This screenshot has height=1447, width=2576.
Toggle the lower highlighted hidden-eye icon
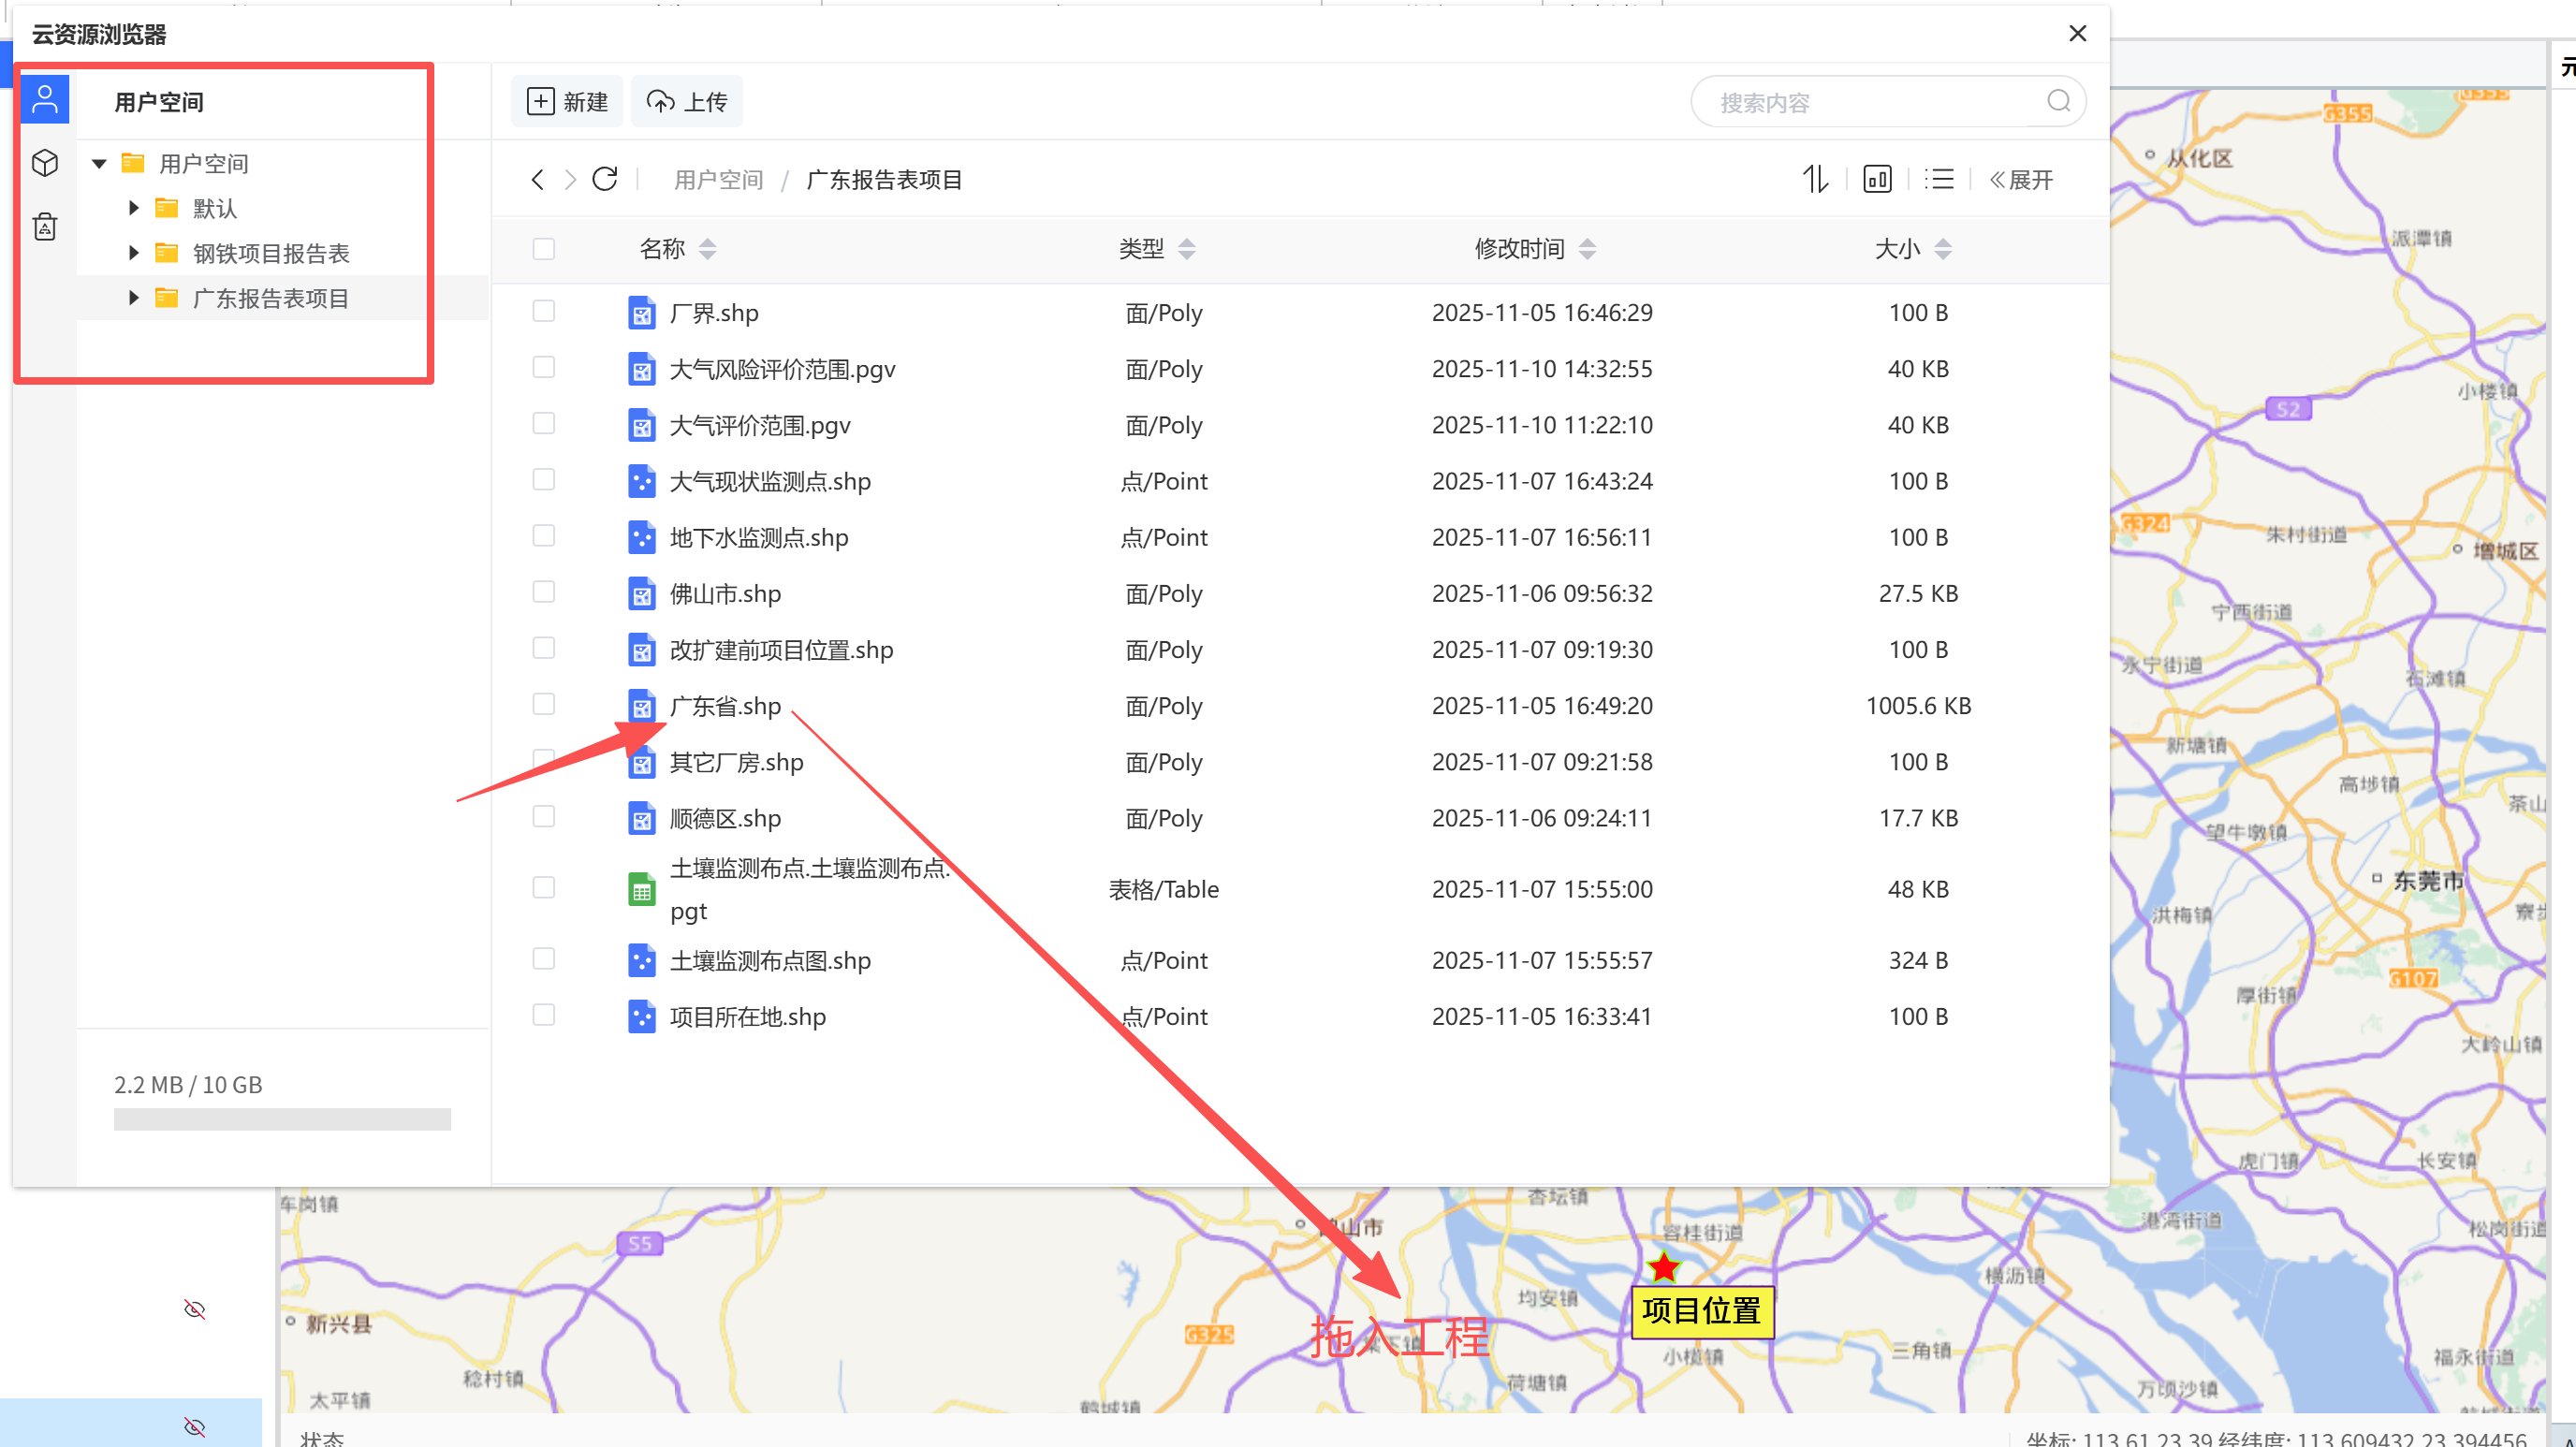[195, 1427]
